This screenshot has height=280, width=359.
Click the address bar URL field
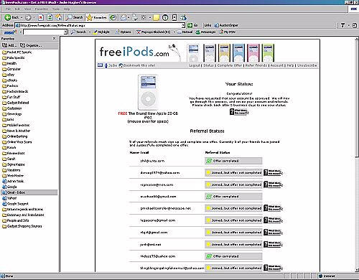point(98,25)
